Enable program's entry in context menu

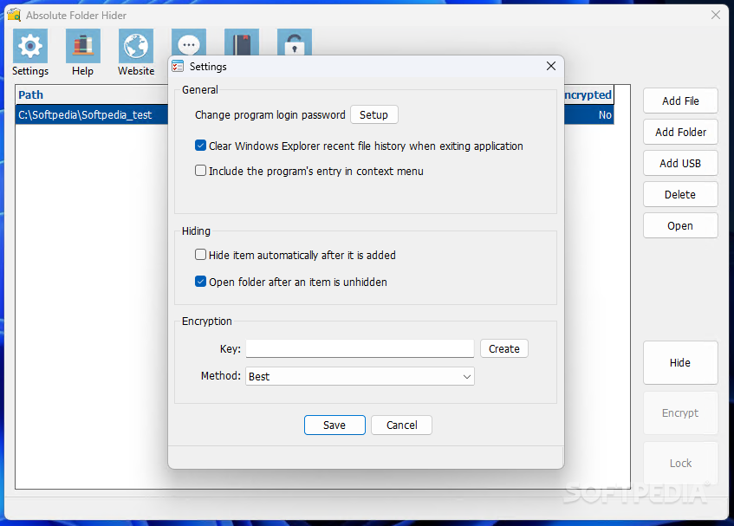[x=200, y=171]
